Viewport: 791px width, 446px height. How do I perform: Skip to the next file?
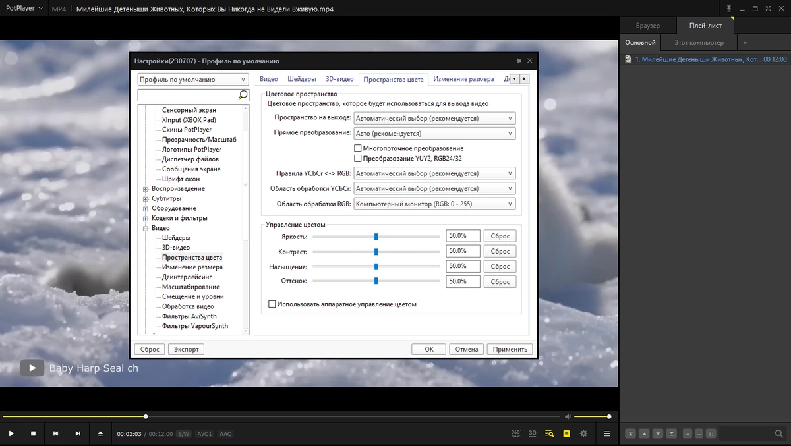pyautogui.click(x=78, y=433)
